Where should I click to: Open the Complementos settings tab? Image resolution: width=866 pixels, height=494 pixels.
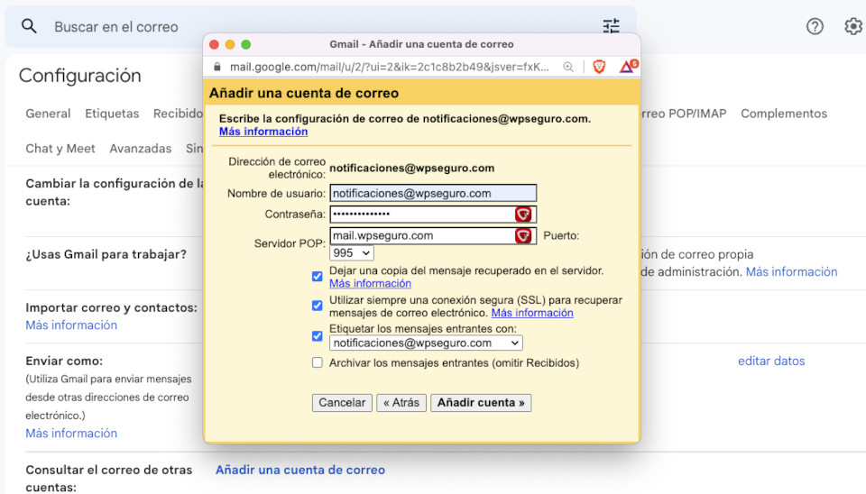(784, 114)
